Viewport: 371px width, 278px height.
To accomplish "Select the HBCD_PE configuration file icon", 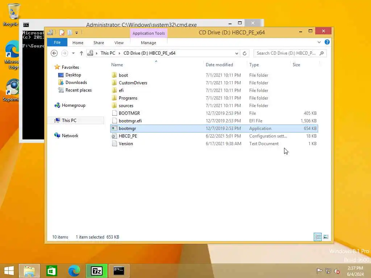I will click(x=114, y=136).
